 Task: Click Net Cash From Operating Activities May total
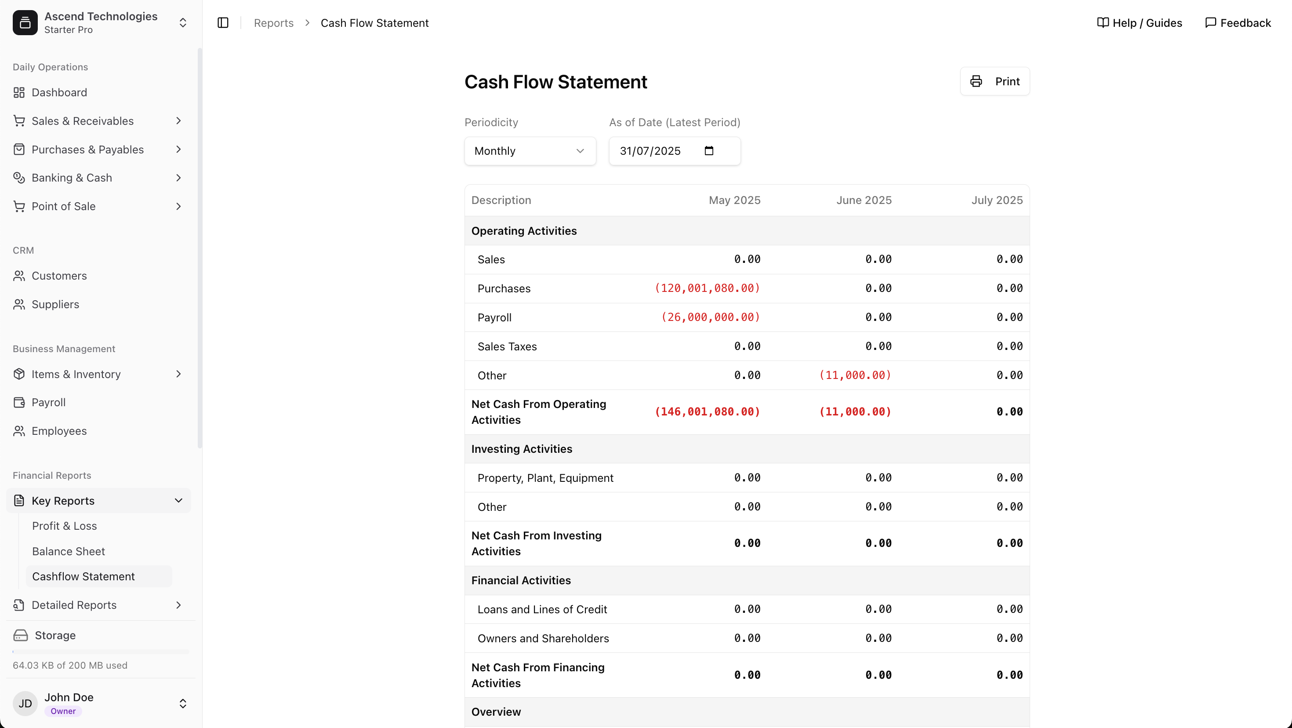707,412
